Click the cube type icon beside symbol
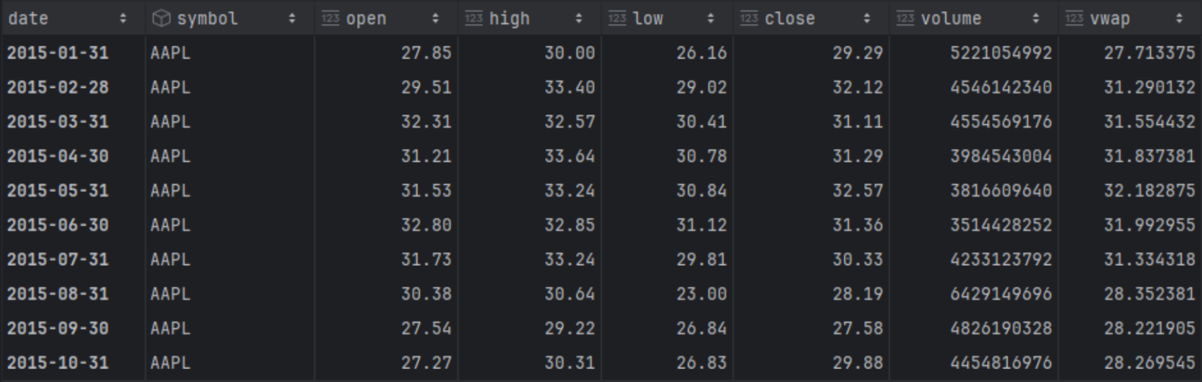1202x382 pixels. tap(161, 19)
